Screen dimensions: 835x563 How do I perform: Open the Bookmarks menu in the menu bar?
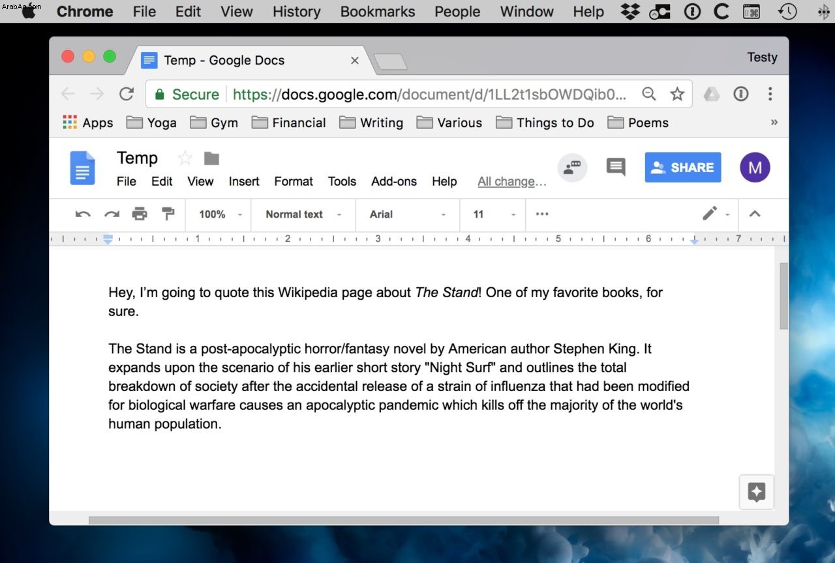pyautogui.click(x=378, y=11)
